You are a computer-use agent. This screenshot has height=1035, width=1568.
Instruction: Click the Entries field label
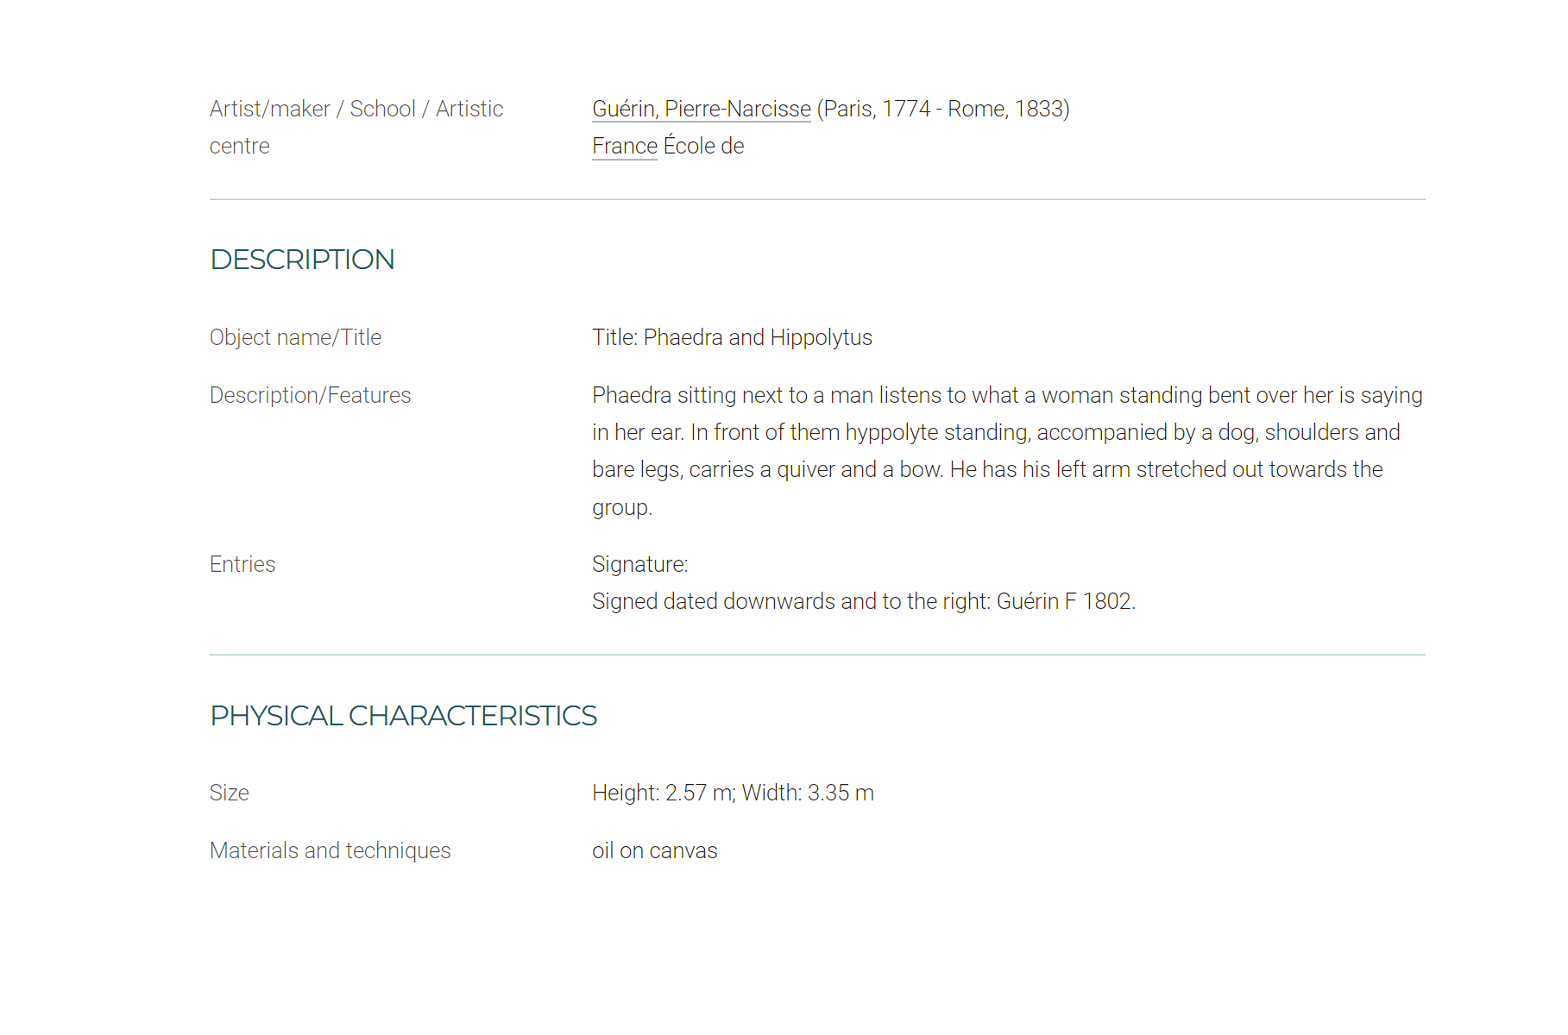(x=242, y=564)
